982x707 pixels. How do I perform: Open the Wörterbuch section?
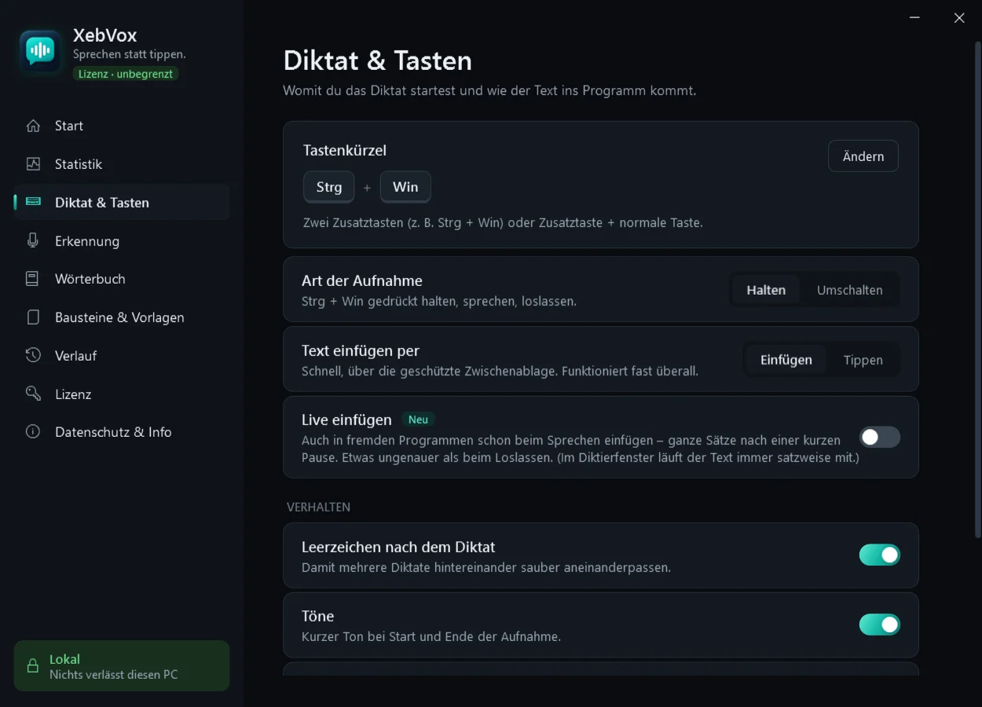tap(122, 279)
